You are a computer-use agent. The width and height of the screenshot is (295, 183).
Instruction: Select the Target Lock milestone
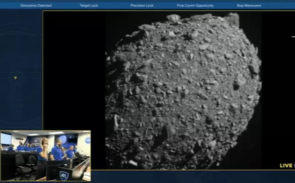pos(89,5)
